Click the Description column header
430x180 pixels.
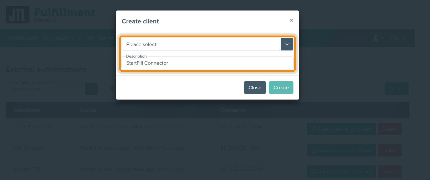click(x=27, y=110)
